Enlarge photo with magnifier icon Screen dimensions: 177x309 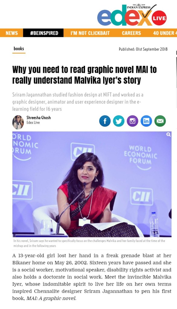pos(169,134)
